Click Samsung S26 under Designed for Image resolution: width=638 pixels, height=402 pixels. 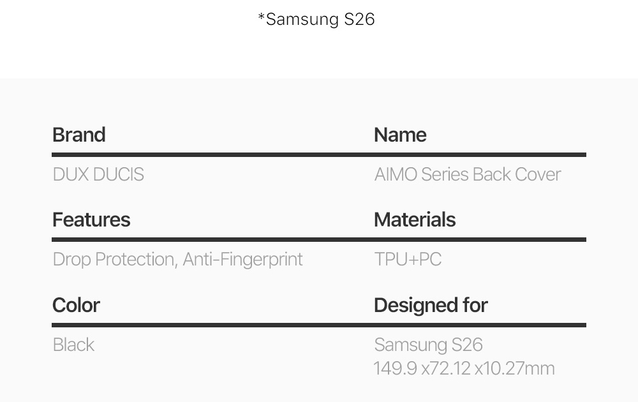click(428, 345)
